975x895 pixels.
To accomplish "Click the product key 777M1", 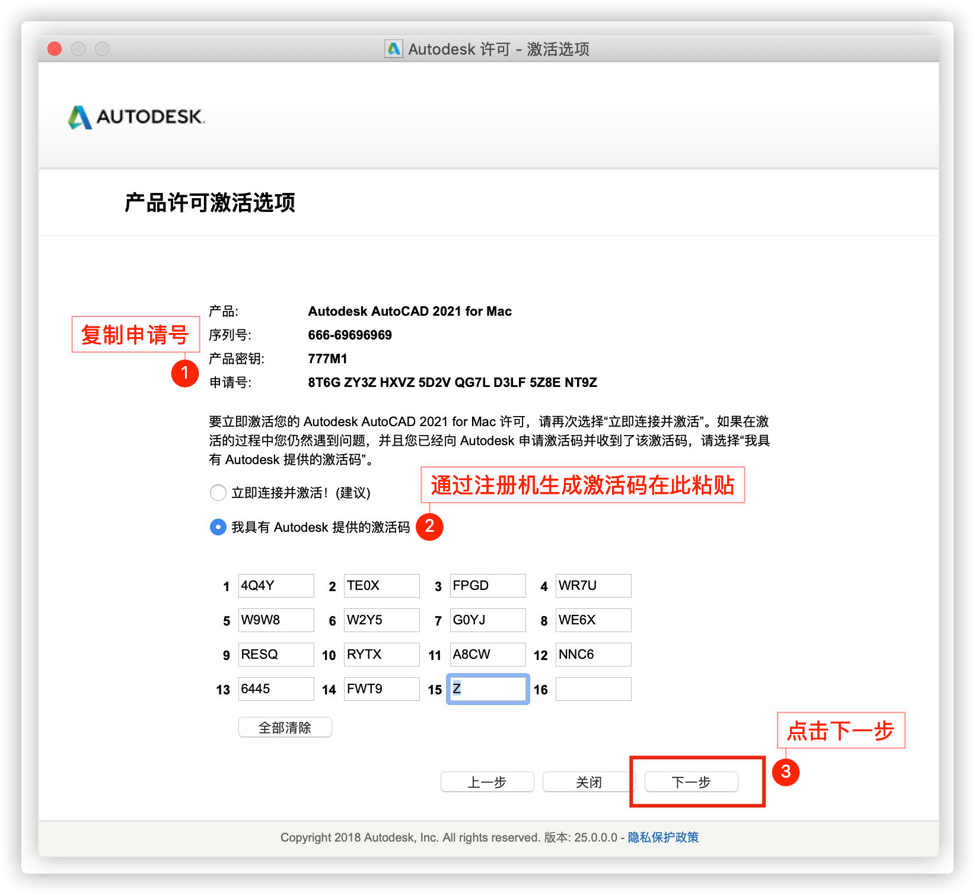I will pos(327,359).
